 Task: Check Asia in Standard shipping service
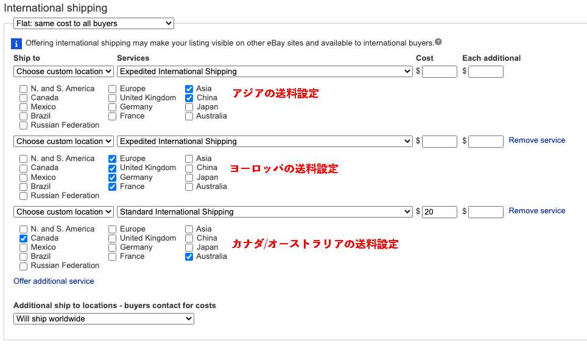click(x=189, y=229)
